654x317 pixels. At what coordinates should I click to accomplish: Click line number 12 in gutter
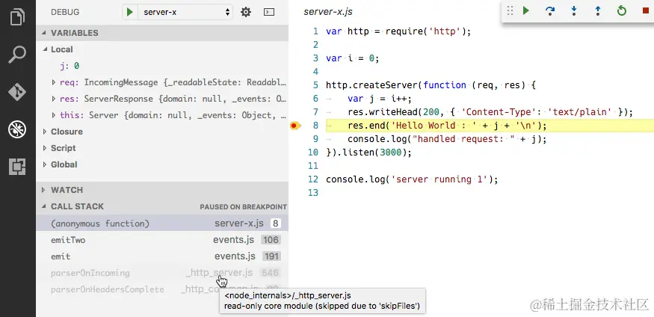[x=313, y=179]
